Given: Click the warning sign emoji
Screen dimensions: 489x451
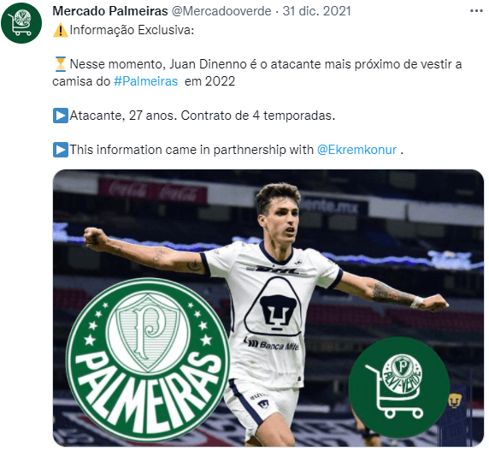Looking at the screenshot, I should point(60,30).
